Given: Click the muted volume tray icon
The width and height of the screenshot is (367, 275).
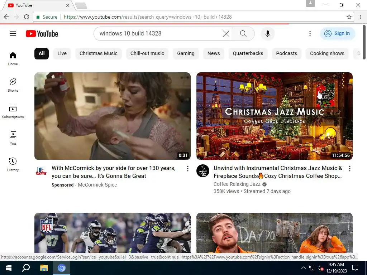Looking at the screenshot, I should [320, 268].
